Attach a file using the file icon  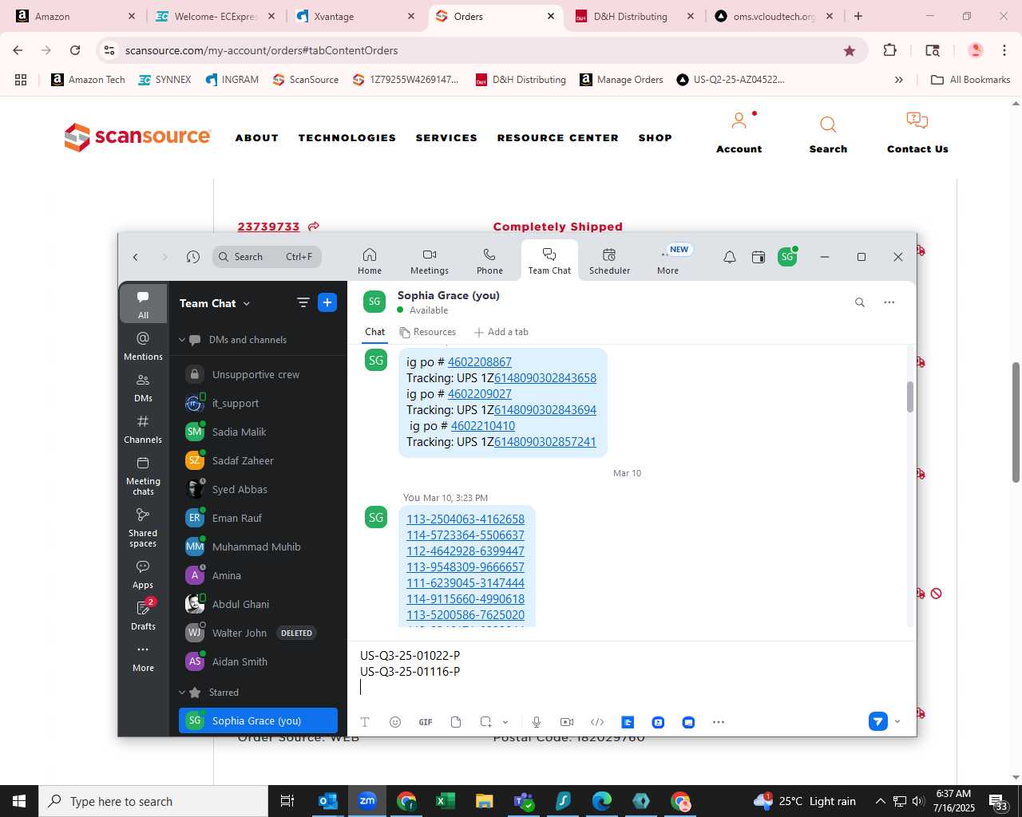[x=456, y=722]
